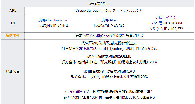
Task: Click the 敌方全体HP回复10% effect line
Action: tap(109, 97)
